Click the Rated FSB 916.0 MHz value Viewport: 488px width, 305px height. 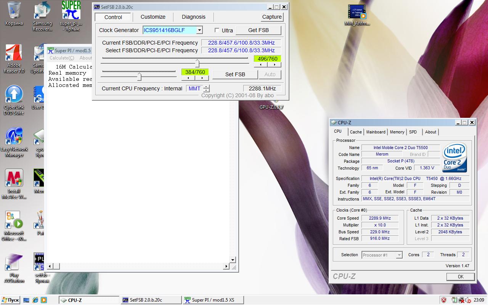(380, 239)
